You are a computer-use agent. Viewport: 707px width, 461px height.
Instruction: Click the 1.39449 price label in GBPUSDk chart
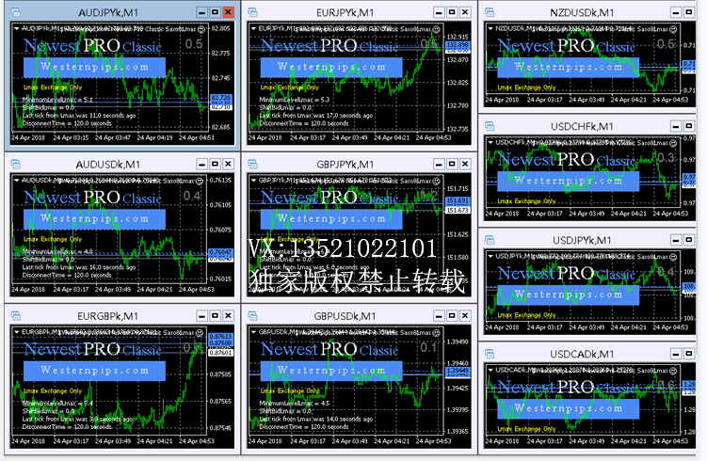(458, 371)
